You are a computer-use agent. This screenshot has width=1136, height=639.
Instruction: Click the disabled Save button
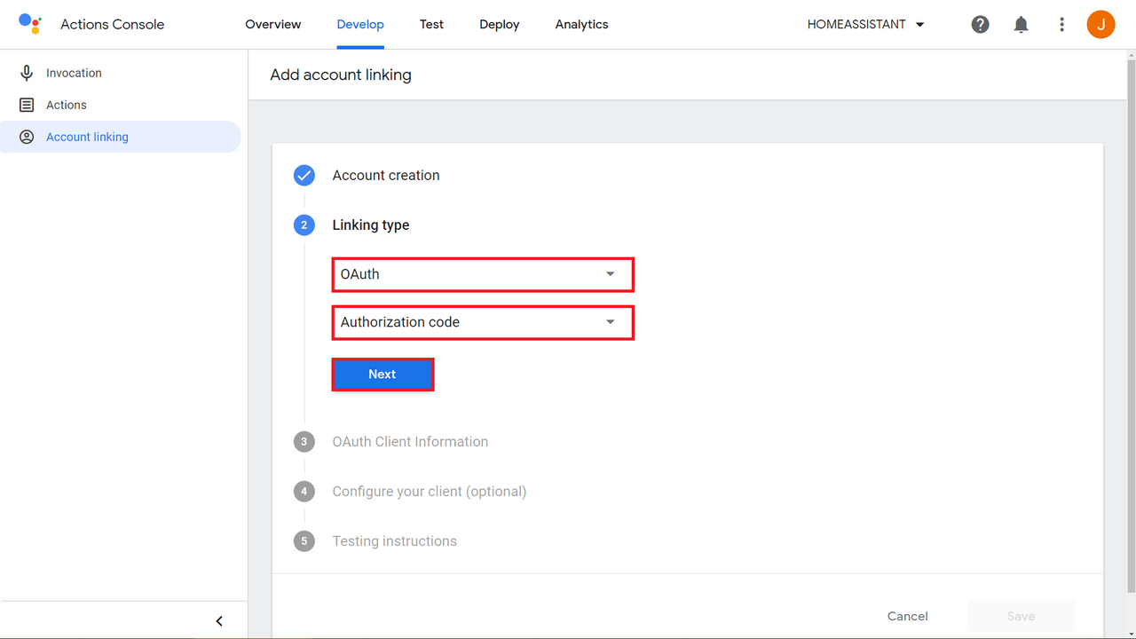tap(1021, 616)
